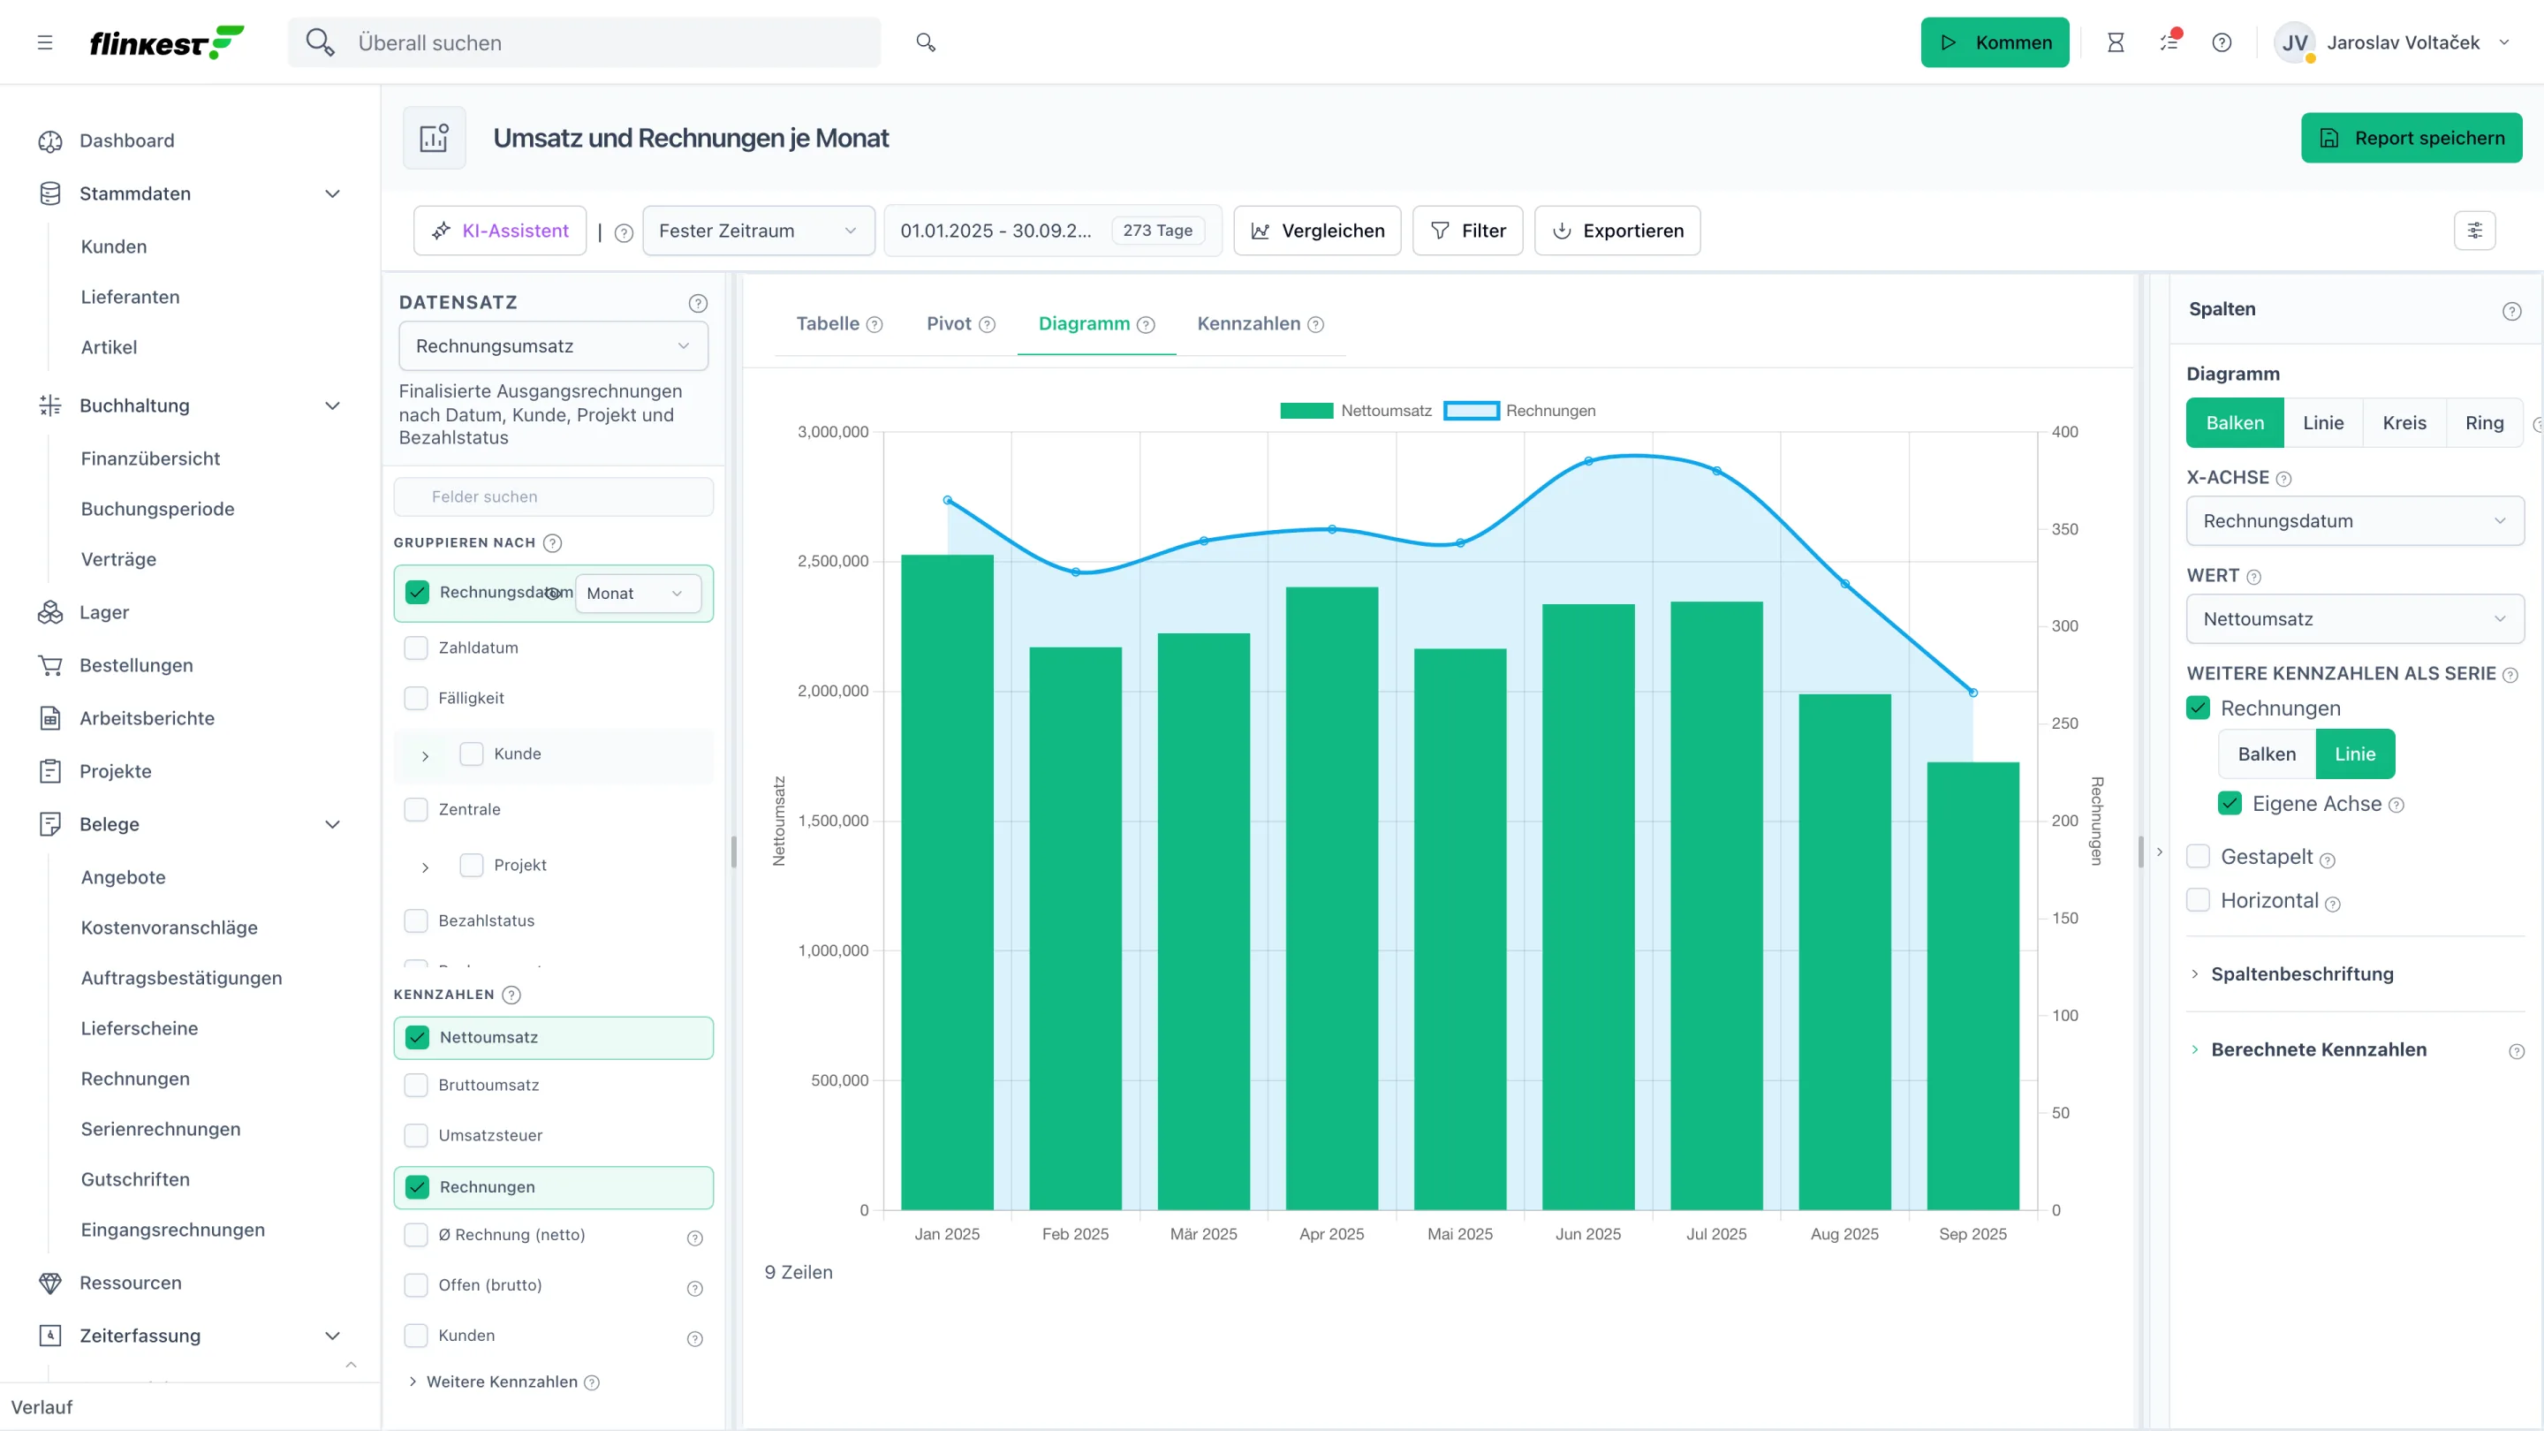
Task: Click the small key search icon beside search bar
Action: coord(926,42)
